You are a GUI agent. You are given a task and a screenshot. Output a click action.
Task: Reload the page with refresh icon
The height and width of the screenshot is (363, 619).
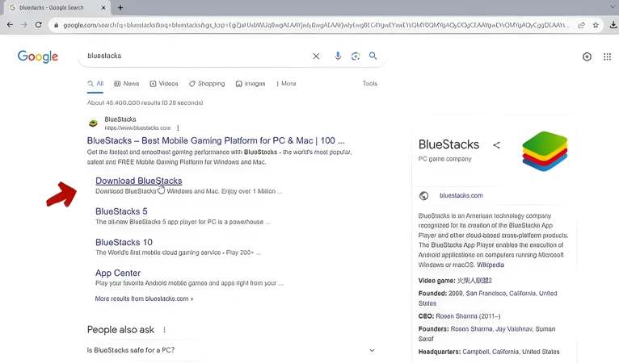[x=38, y=25]
